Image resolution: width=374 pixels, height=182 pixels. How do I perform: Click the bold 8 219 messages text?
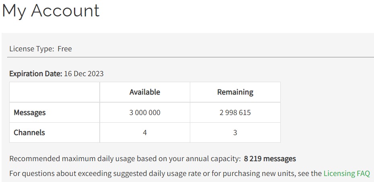coord(270,159)
